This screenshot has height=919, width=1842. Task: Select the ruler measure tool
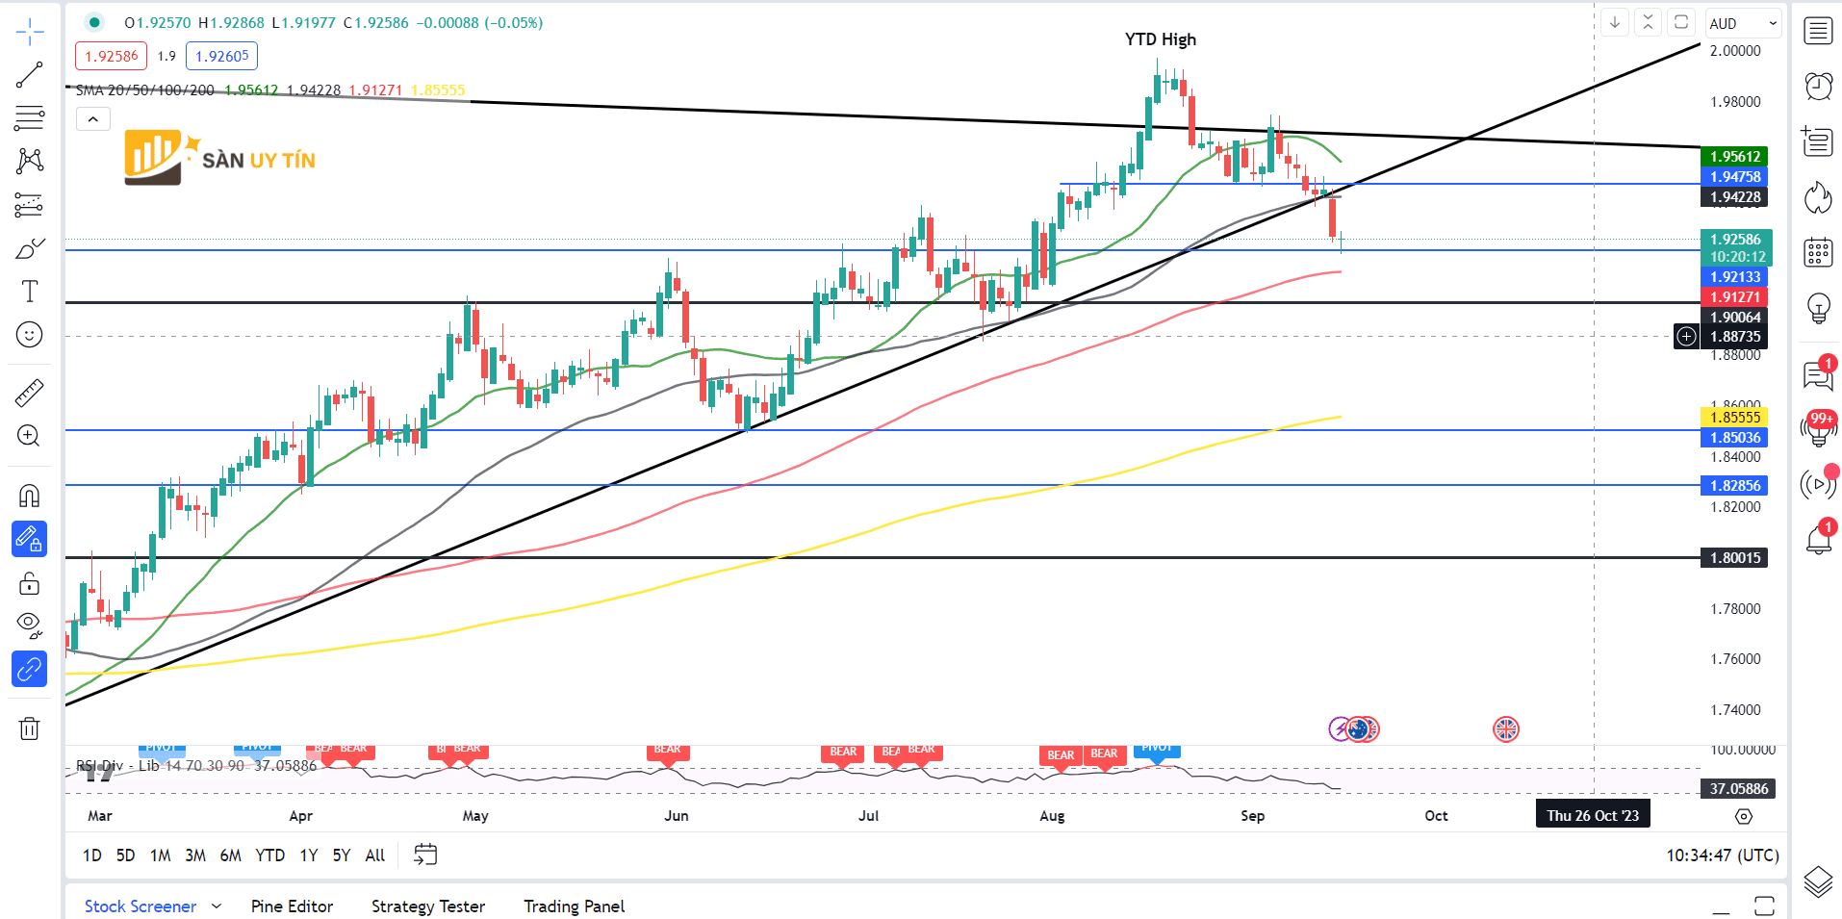coord(30,393)
